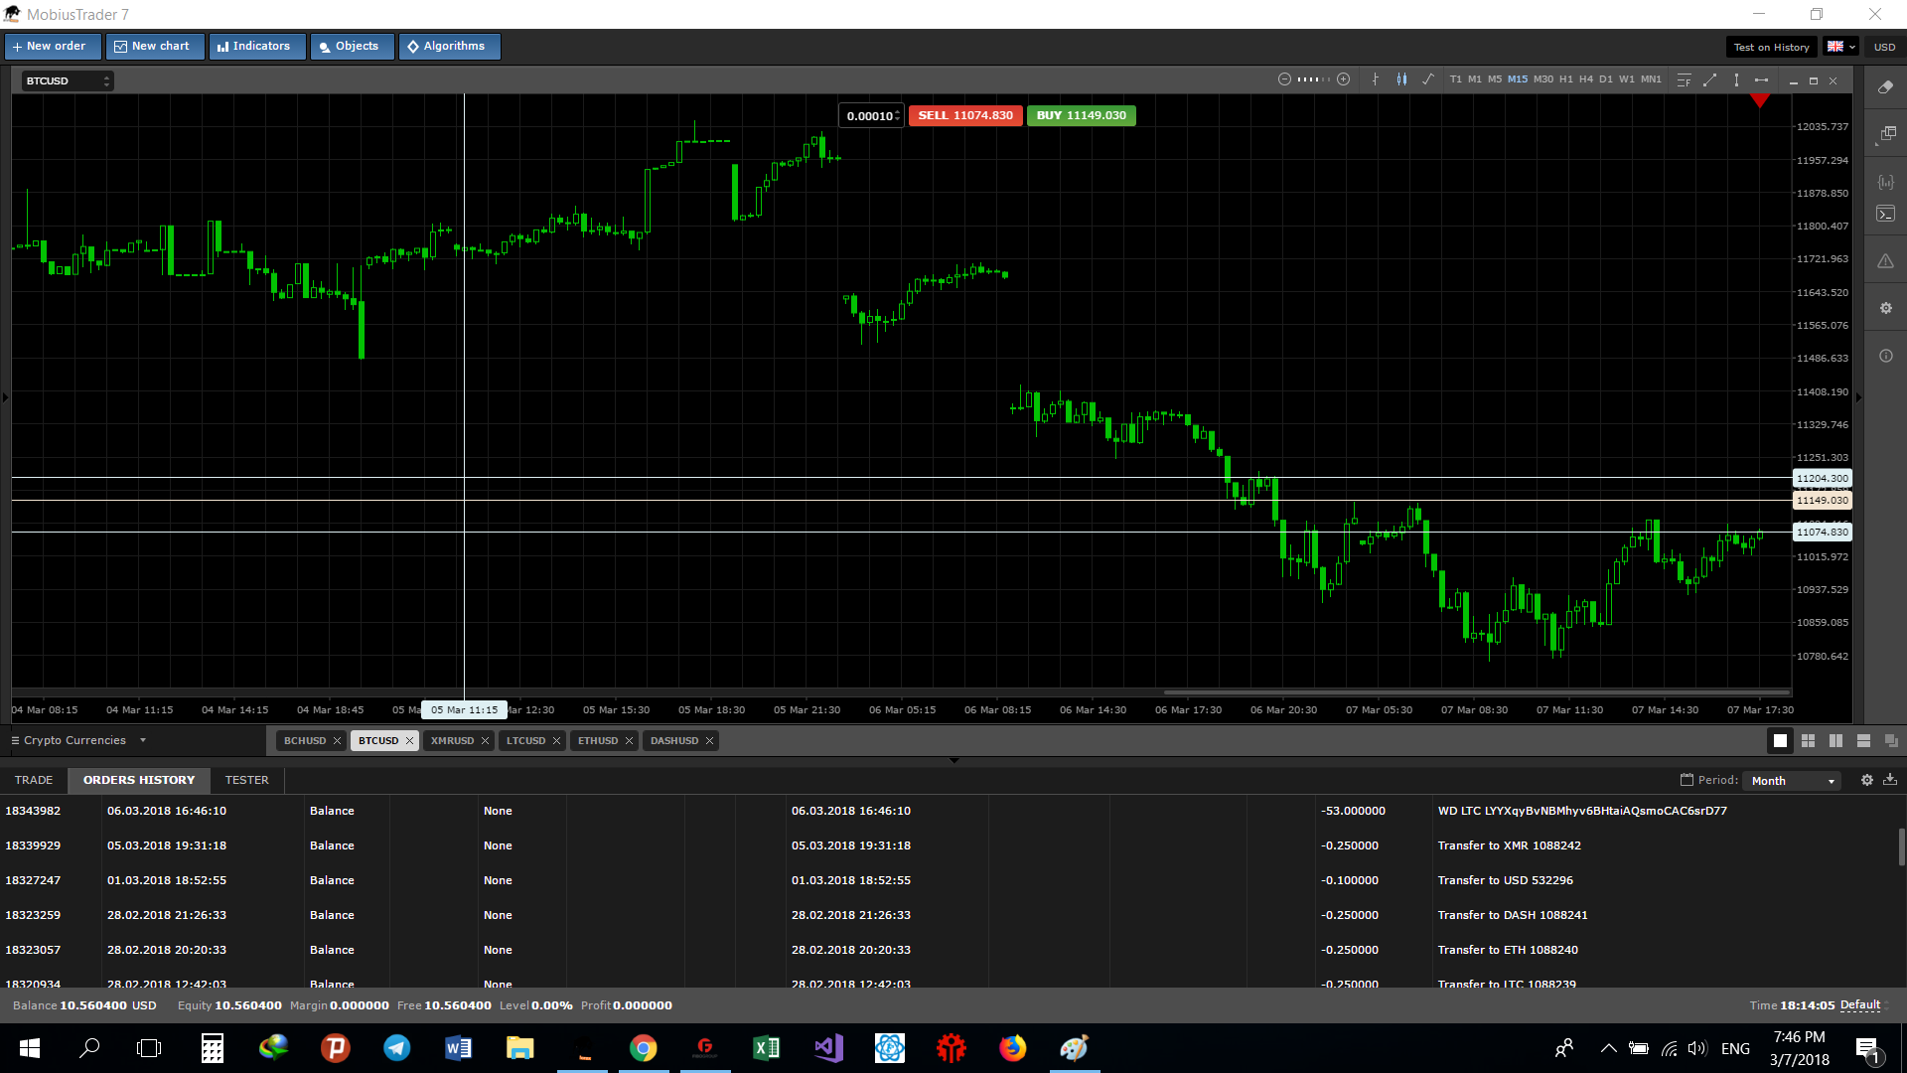1907x1073 pixels.
Task: Open the Indicators button
Action: (x=257, y=47)
